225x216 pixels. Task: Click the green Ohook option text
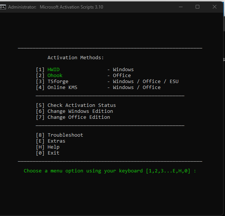click(x=55, y=76)
